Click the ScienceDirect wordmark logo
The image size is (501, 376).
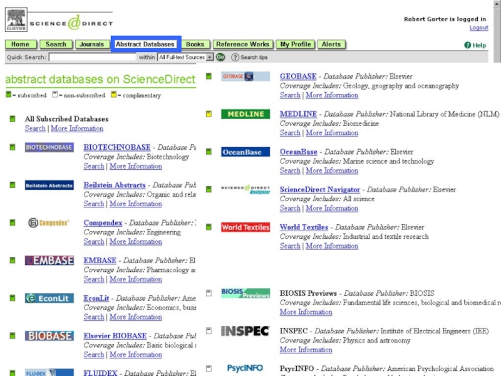[71, 23]
